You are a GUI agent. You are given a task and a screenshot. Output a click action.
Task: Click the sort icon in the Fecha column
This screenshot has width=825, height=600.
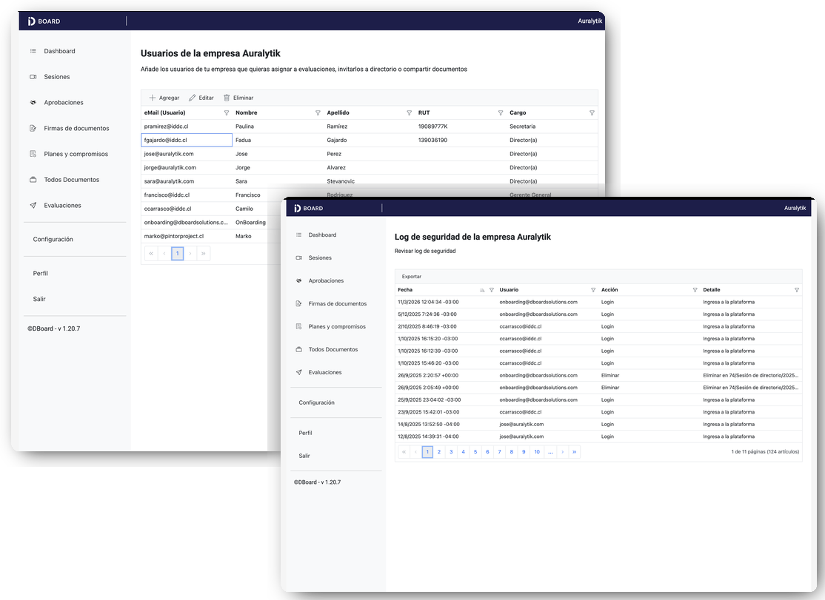482,290
